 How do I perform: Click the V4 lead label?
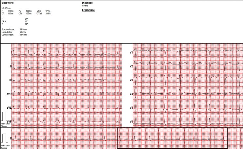[131, 94]
